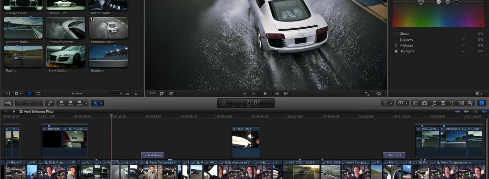Show the Transitions browser
This screenshot has width=489, height=179.
coord(443,103)
